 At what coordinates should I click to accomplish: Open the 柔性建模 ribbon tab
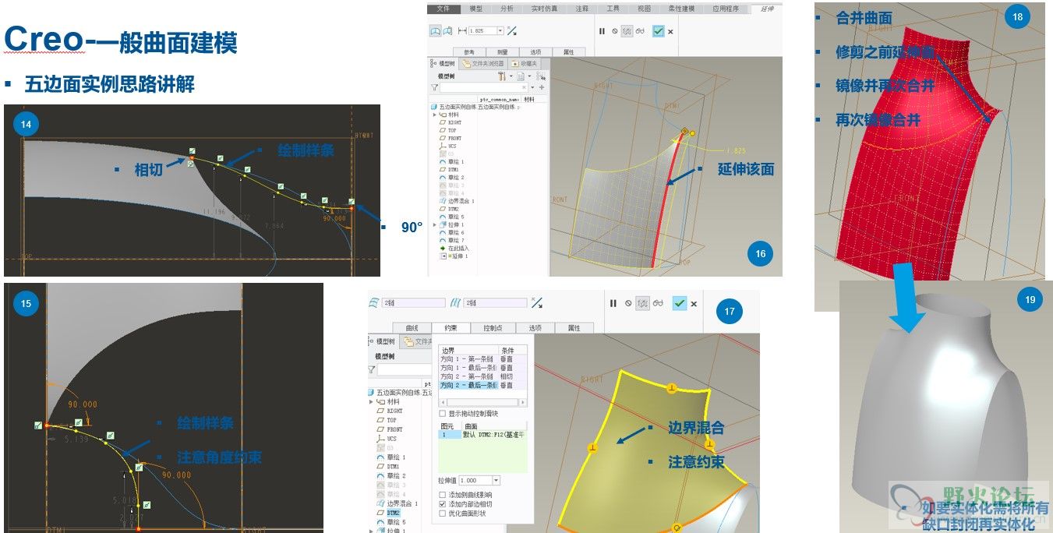682,9
